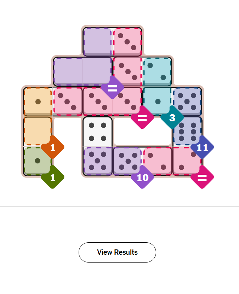239x294 pixels.
Task: Click the teal 3 sum badge
Action: [172, 117]
